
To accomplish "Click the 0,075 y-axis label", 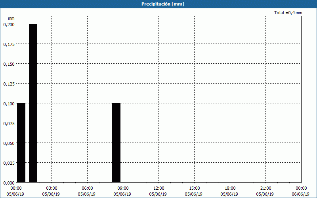I will (x=9, y=124).
